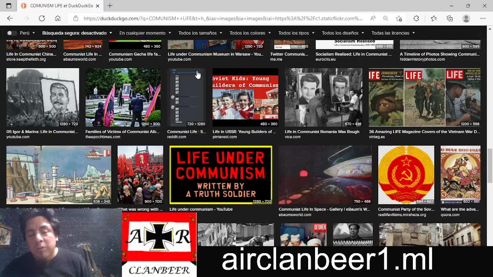The image size is (493, 277).
Task: Click euroclio.eu source link
Action: pyautogui.click(x=325, y=59)
